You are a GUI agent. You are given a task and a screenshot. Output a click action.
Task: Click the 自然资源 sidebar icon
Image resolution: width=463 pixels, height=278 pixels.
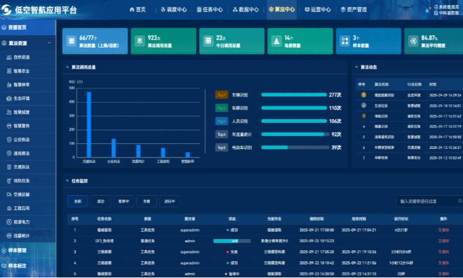pyautogui.click(x=9, y=57)
